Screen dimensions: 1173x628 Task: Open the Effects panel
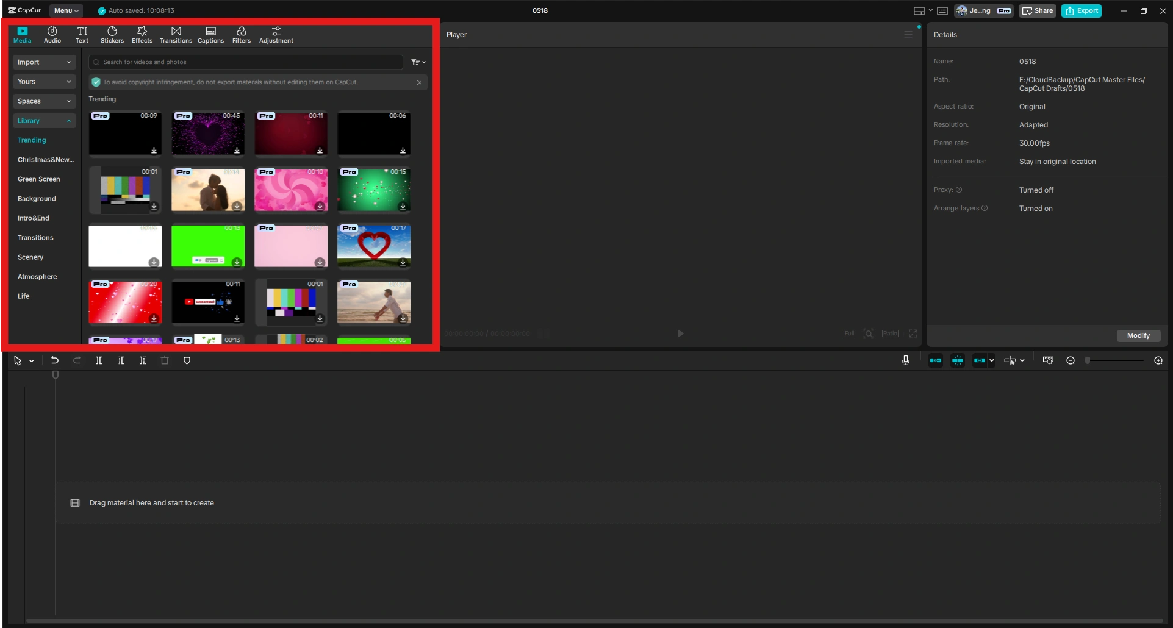142,35
